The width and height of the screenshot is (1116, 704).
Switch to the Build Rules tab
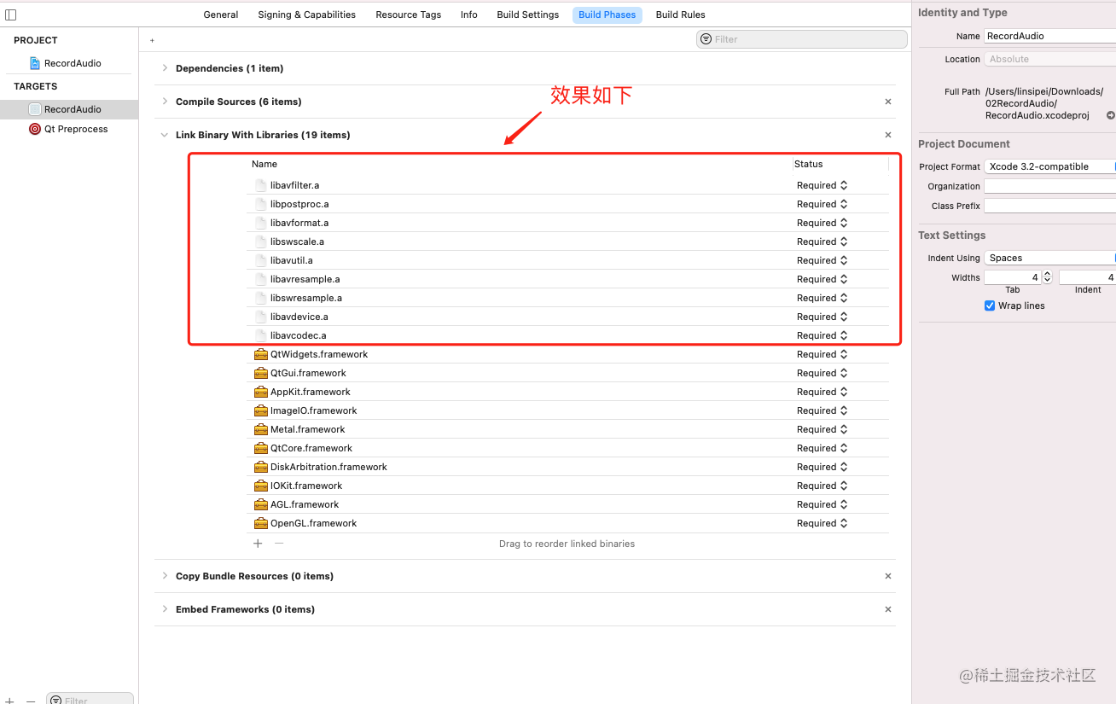tap(681, 15)
